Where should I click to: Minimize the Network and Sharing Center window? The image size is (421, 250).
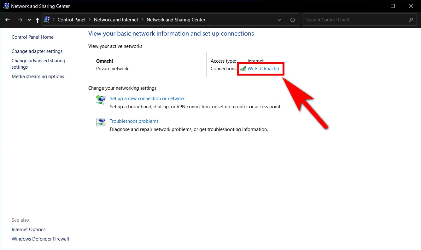[374, 6]
